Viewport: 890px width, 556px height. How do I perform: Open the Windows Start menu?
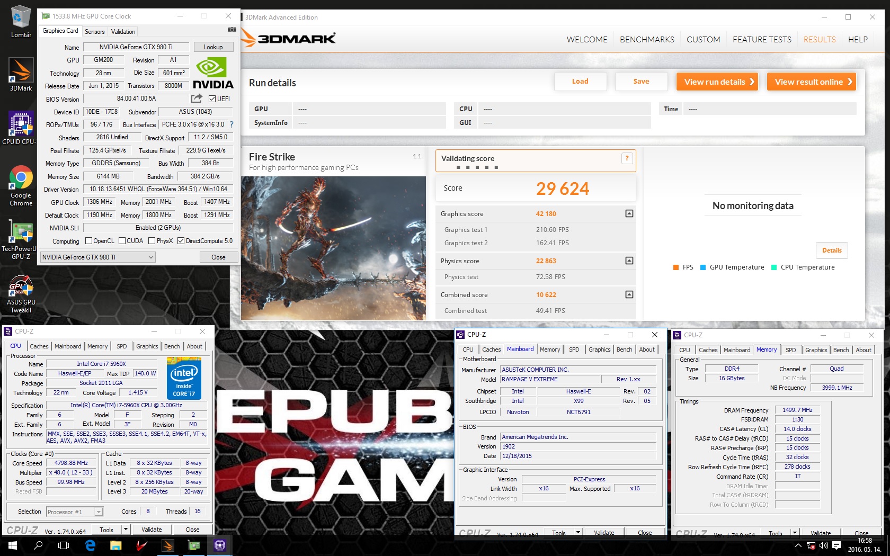click(x=12, y=545)
